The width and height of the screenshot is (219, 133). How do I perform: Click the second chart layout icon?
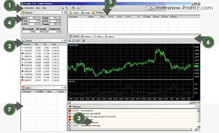coord(74,41)
